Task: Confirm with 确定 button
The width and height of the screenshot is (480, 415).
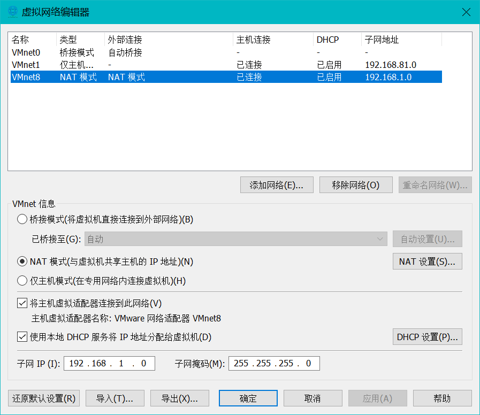Action: click(x=248, y=398)
